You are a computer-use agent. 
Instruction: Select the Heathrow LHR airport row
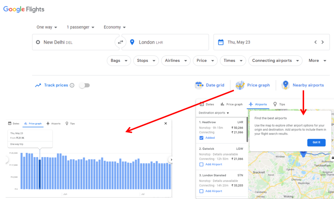(x=221, y=130)
